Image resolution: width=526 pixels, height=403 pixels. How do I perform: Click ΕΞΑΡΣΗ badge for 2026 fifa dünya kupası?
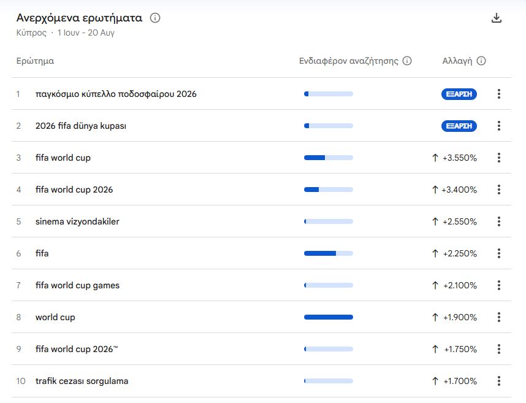(x=459, y=126)
